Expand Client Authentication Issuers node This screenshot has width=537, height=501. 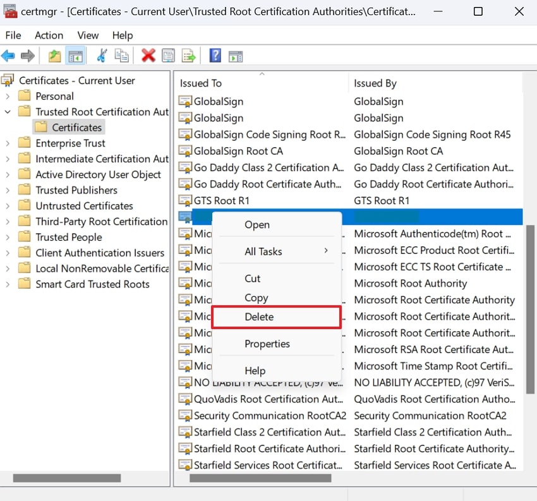pos(8,253)
